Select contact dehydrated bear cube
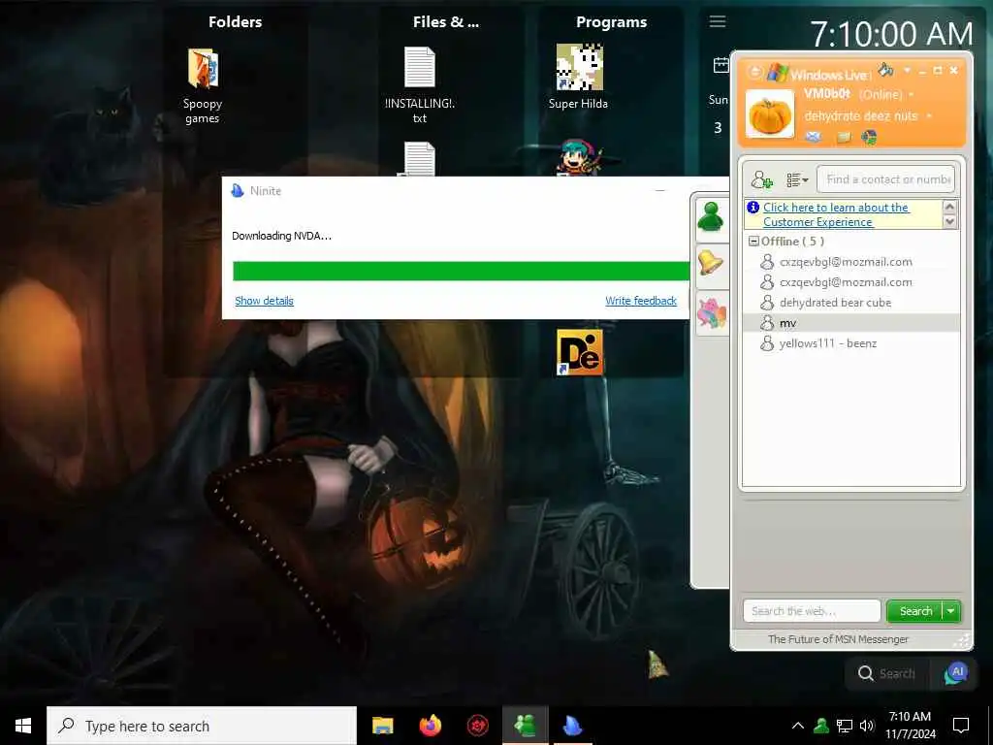Viewport: 993px width, 745px height. 851,303
